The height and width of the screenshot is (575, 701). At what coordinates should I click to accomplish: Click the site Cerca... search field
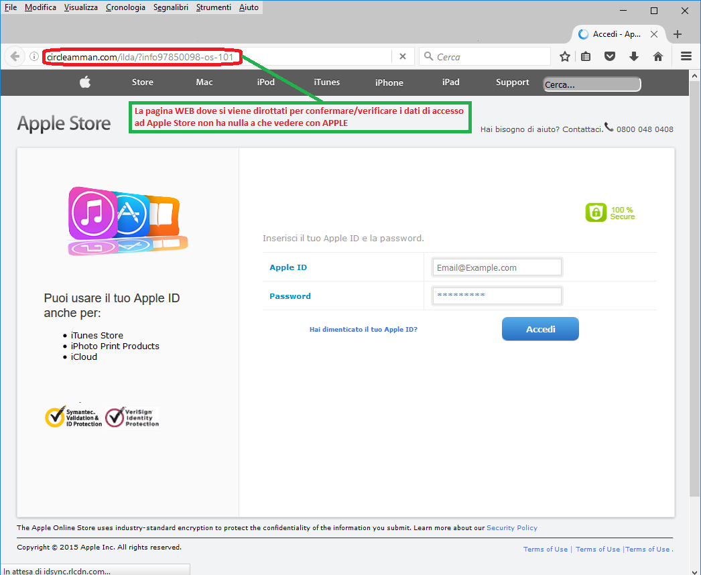(592, 84)
